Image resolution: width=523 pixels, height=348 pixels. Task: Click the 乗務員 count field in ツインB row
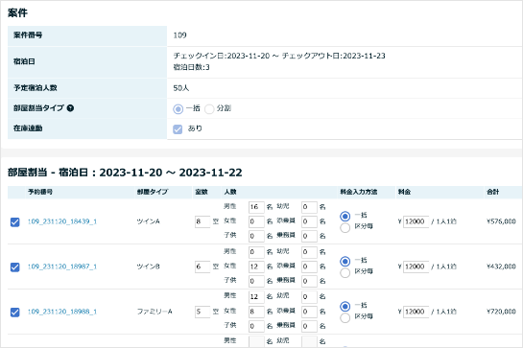[x=309, y=281]
